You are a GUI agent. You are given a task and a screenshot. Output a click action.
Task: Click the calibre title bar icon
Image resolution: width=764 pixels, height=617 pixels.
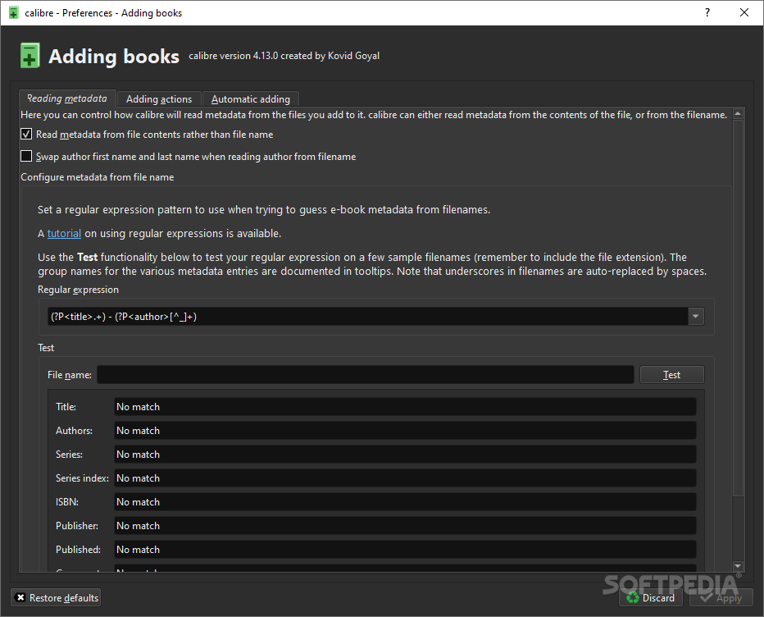[x=14, y=12]
